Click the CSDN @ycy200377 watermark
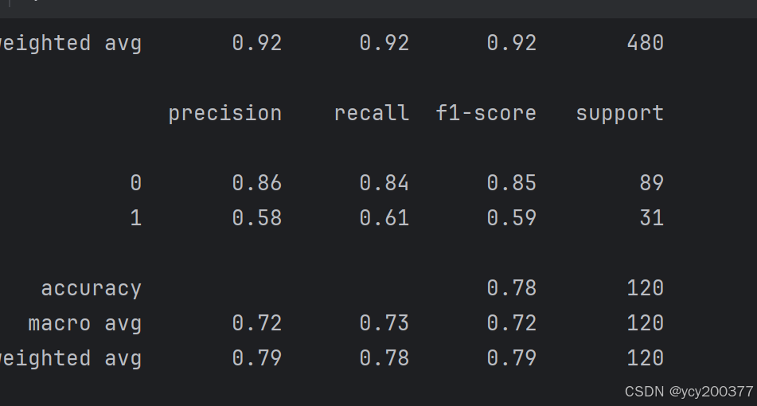Screen dimensions: 757x406 [689, 392]
